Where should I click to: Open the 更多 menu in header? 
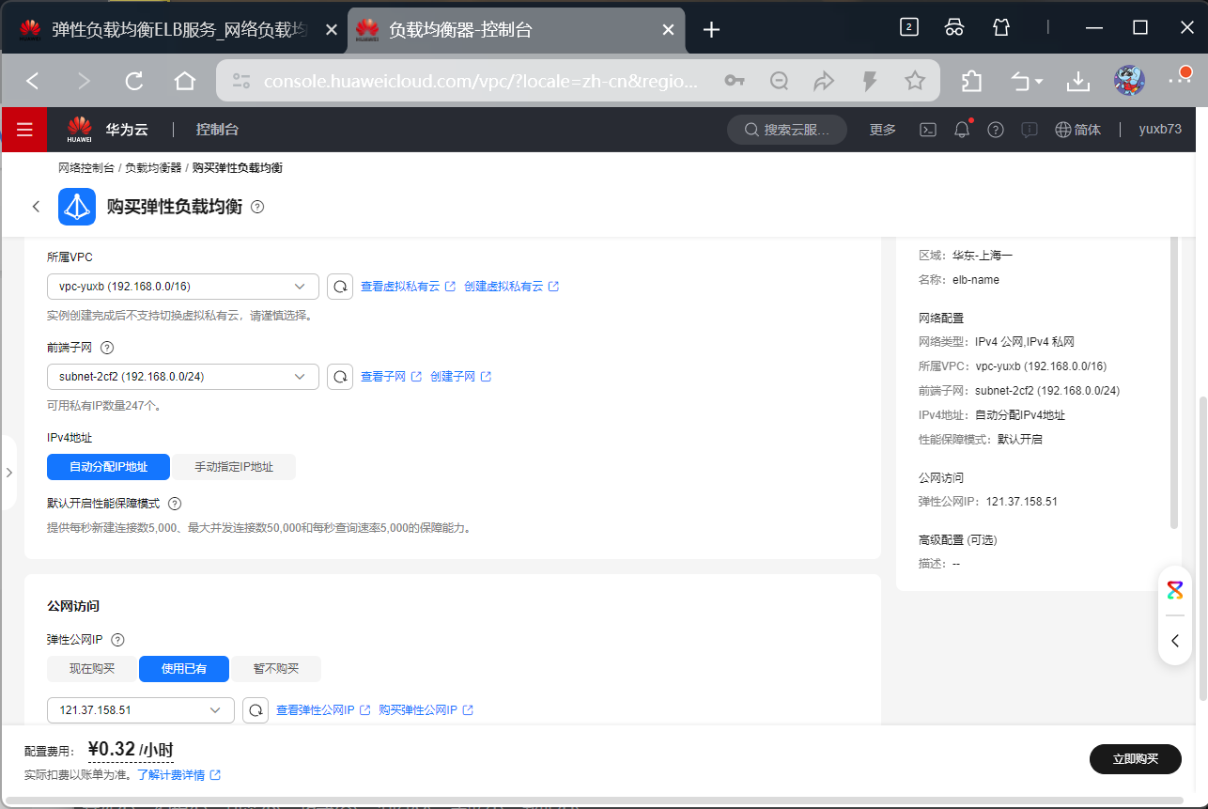click(x=883, y=130)
